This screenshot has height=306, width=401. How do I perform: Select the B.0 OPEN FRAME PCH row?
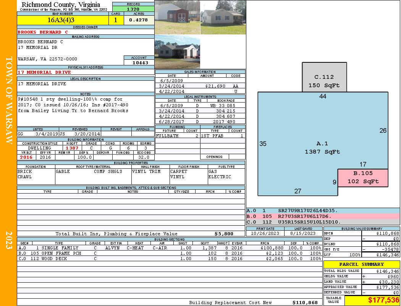tap(170, 253)
